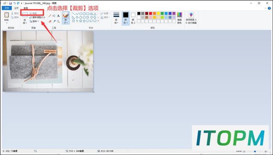This screenshot has height=155, width=273.
Task: Open the Rotate dropdown menu
Action: [34, 21]
